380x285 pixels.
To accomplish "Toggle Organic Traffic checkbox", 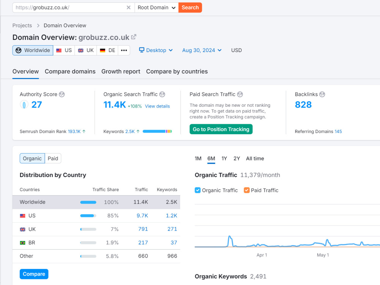I will pyautogui.click(x=198, y=190).
